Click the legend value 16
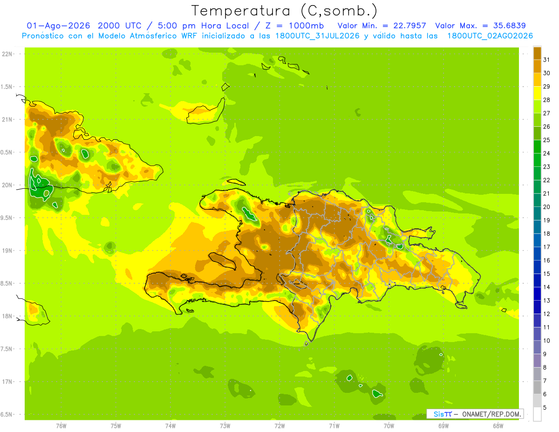 click(x=546, y=261)
